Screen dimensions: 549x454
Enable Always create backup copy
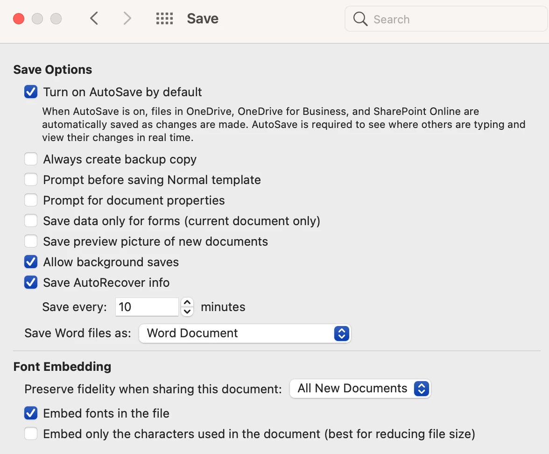pos(31,159)
